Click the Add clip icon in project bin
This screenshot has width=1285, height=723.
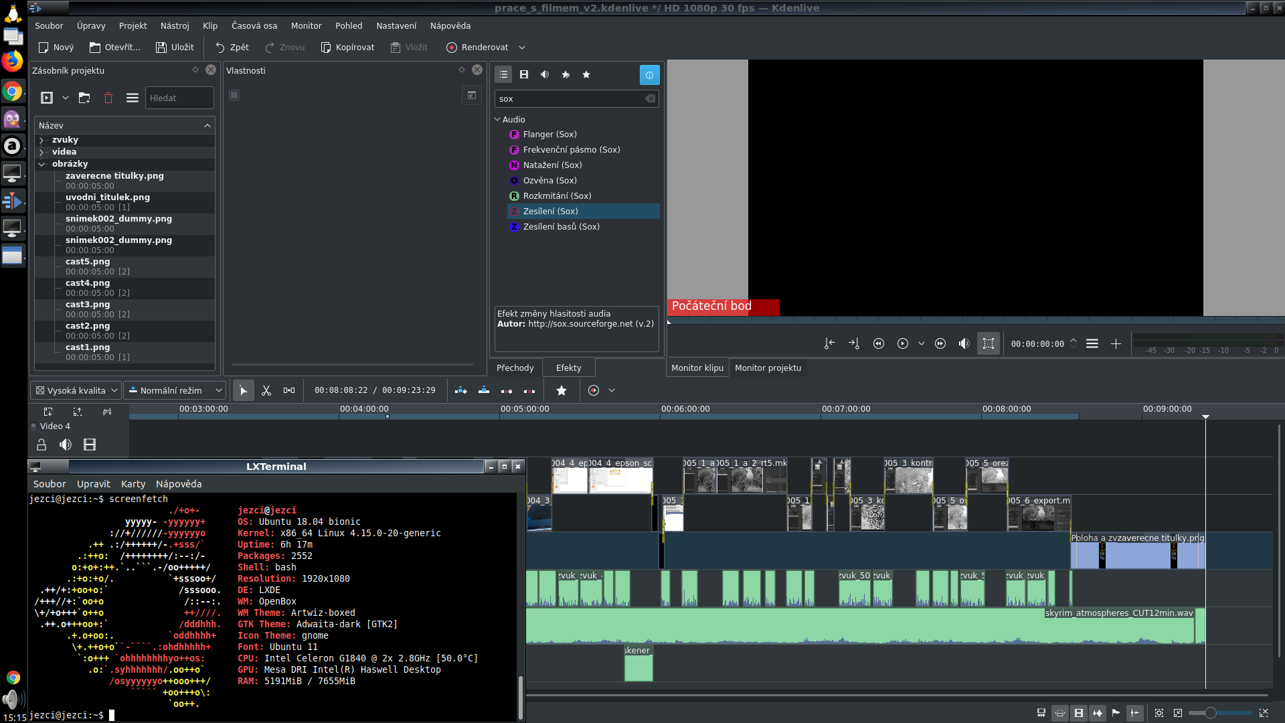coord(47,98)
